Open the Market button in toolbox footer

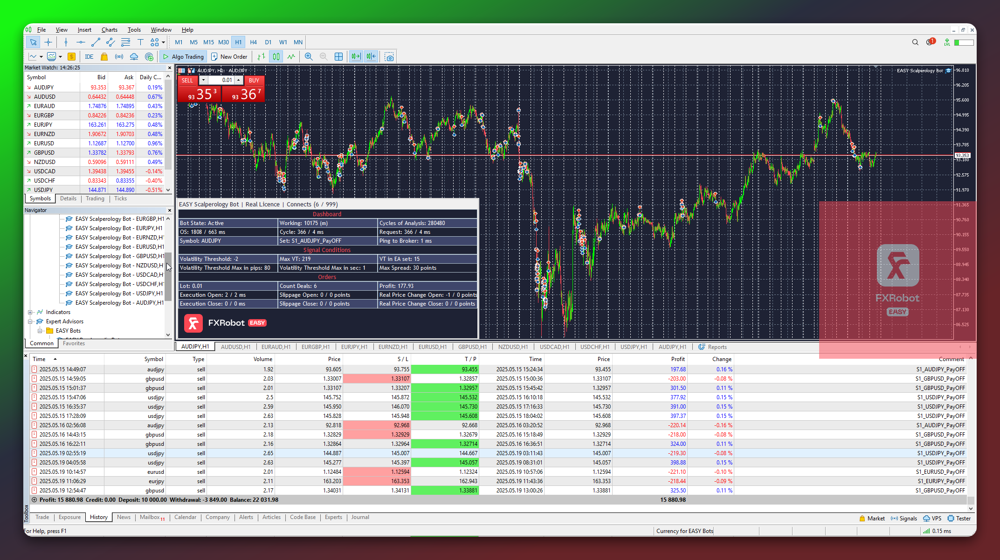pos(872,519)
